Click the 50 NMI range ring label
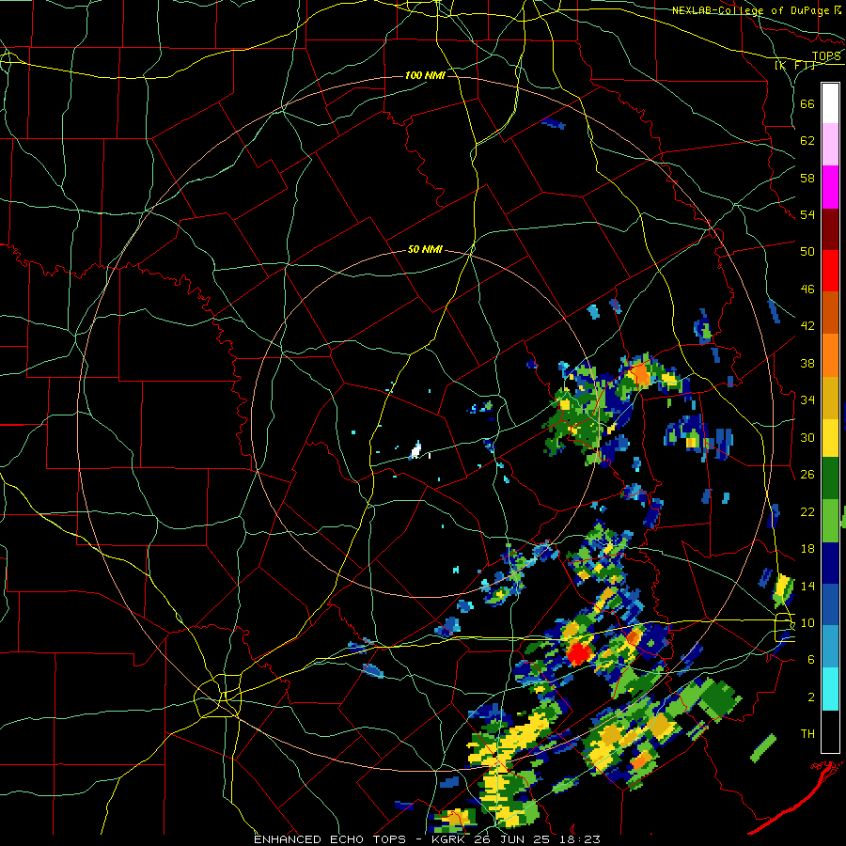 coord(425,249)
